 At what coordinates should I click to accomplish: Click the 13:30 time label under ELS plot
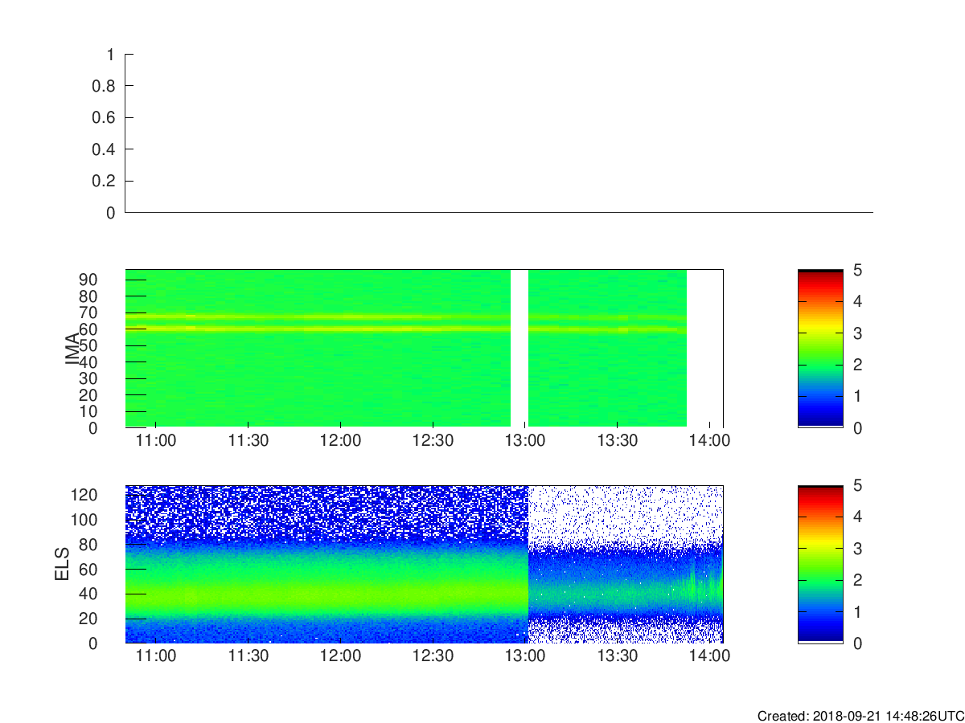pos(617,656)
